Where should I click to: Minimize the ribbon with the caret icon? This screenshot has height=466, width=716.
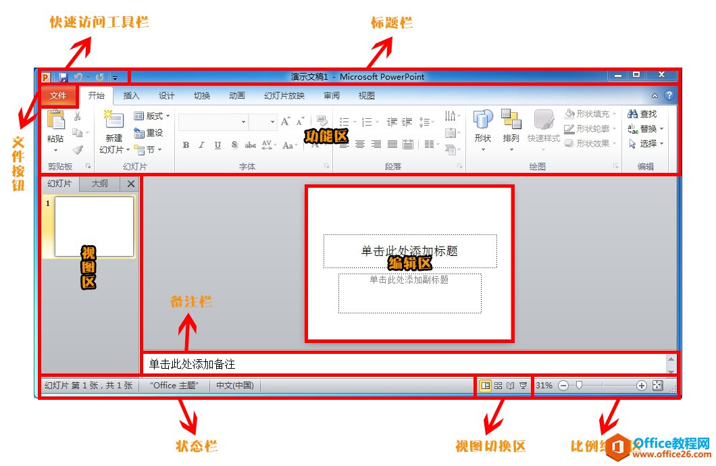(x=655, y=96)
